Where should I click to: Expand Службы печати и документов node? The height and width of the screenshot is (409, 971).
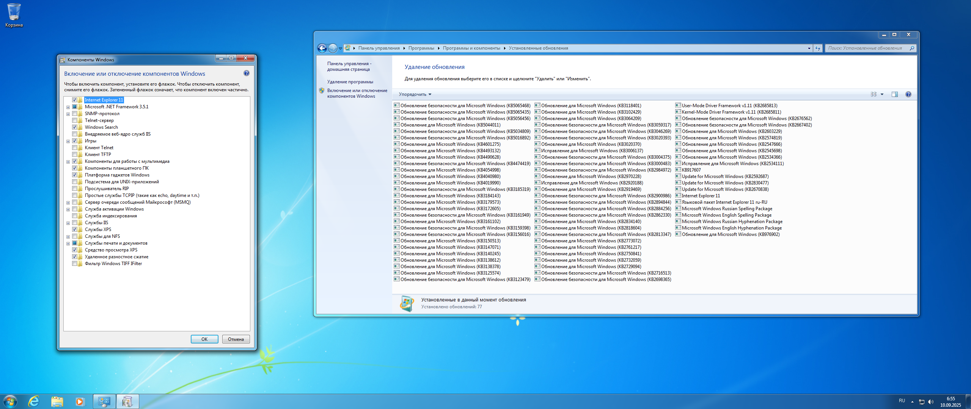[x=68, y=244]
